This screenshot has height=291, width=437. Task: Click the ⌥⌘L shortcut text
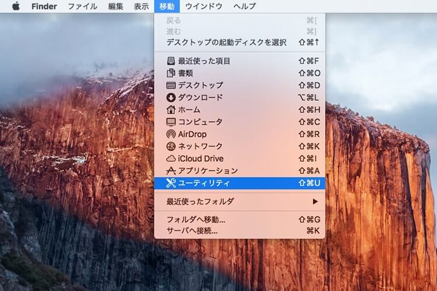(308, 97)
